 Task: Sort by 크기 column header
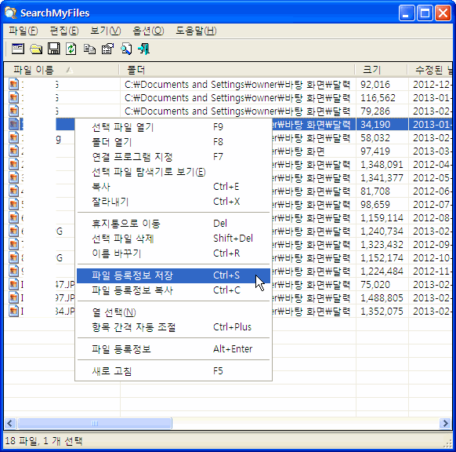click(x=382, y=70)
